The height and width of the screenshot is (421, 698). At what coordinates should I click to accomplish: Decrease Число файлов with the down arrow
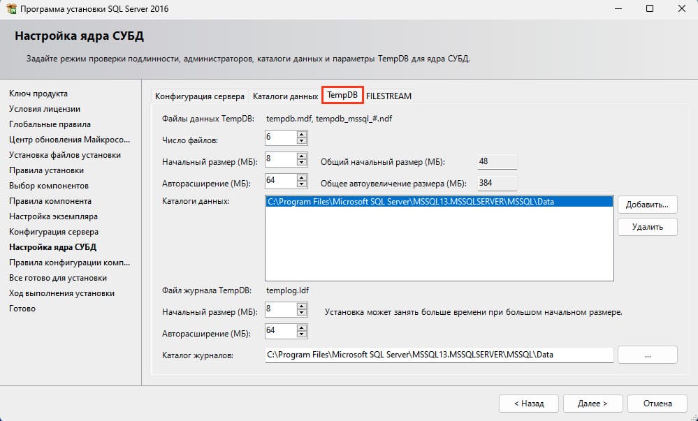click(302, 141)
